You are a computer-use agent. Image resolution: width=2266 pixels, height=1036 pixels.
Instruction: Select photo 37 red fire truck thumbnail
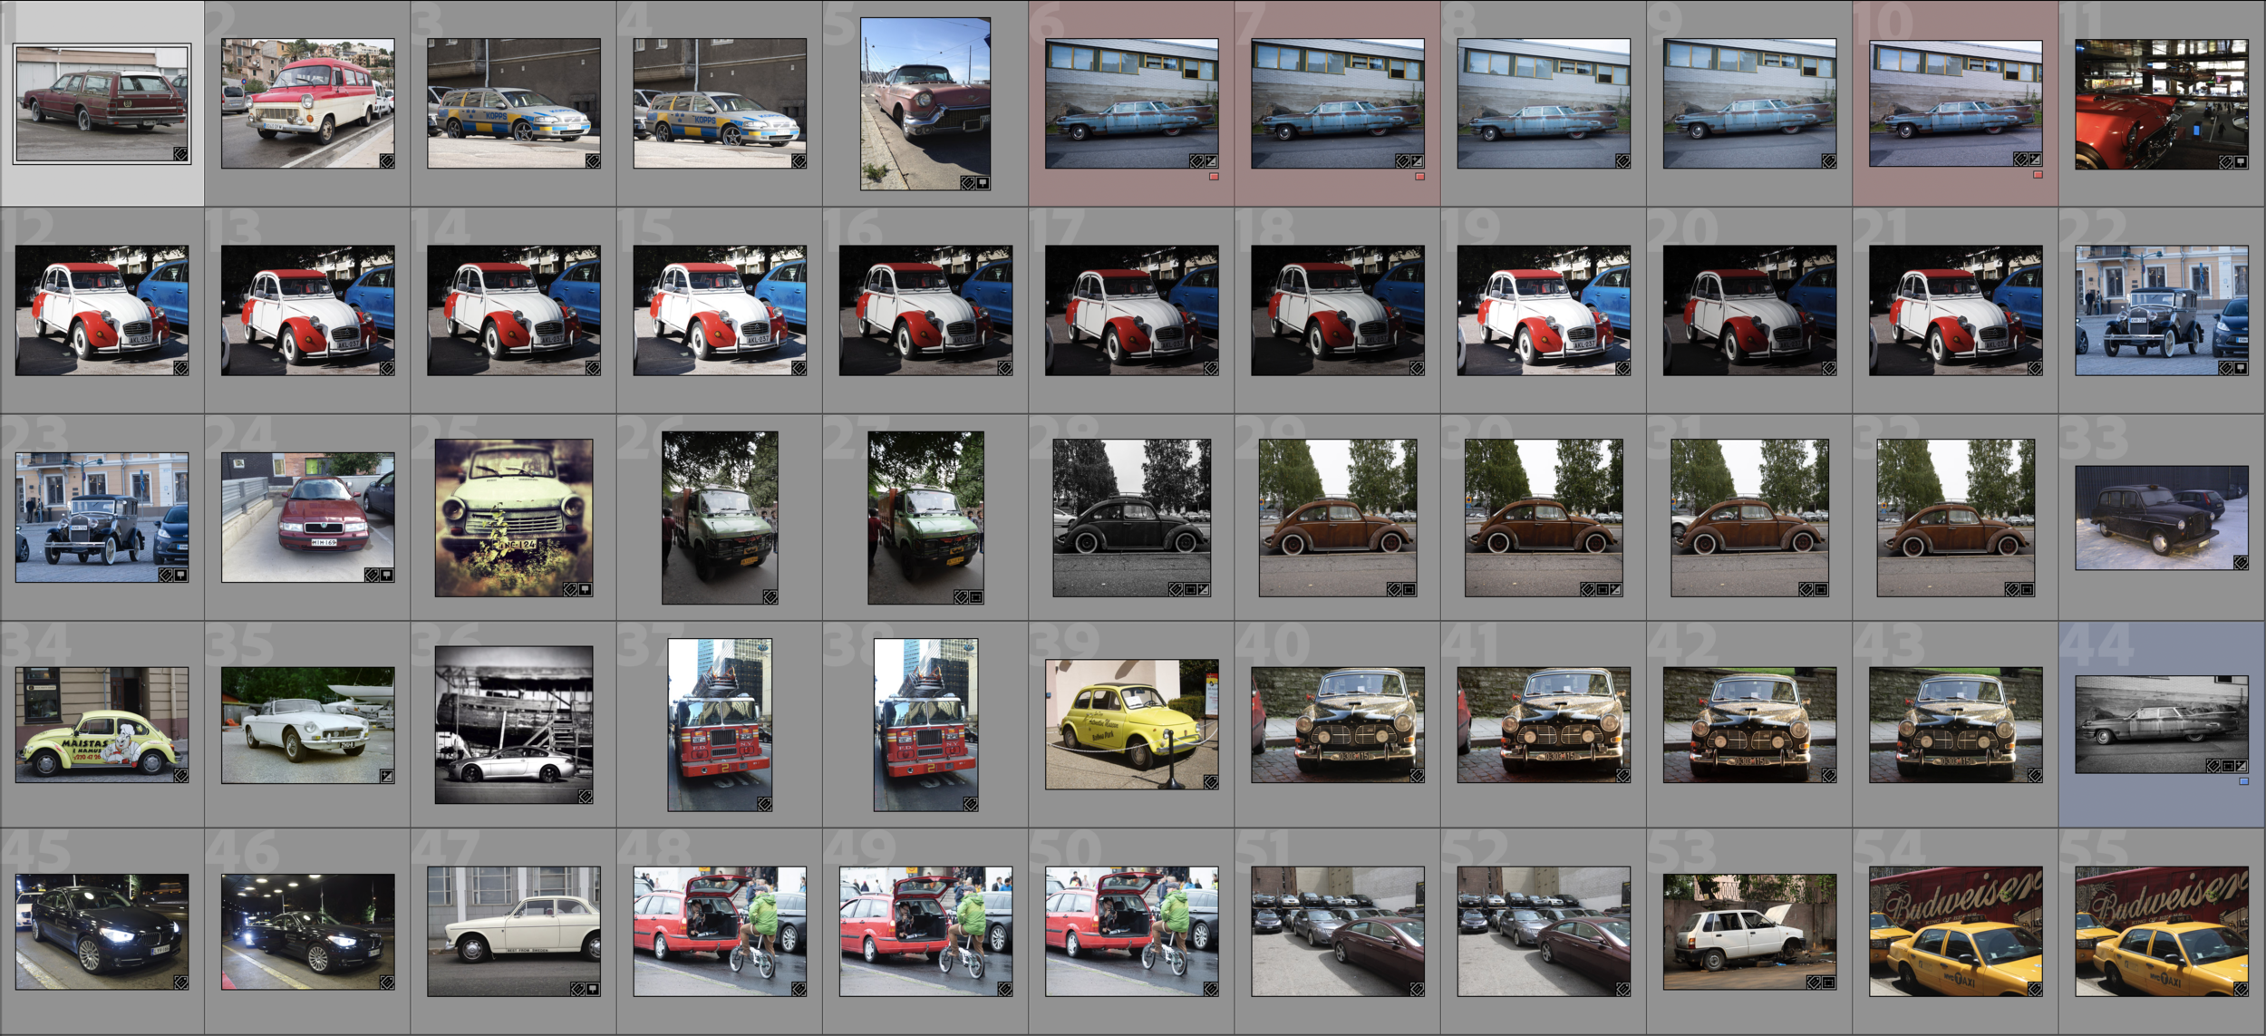coord(720,725)
